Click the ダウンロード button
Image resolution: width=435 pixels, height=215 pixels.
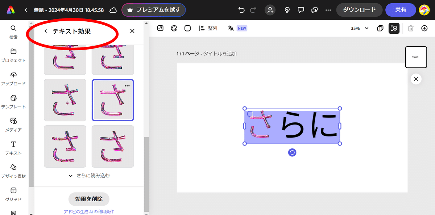(359, 10)
